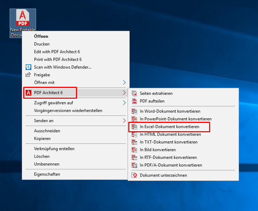Select Seiten extrahieren in the submenu
The width and height of the screenshot is (258, 211).
pos(183,93)
